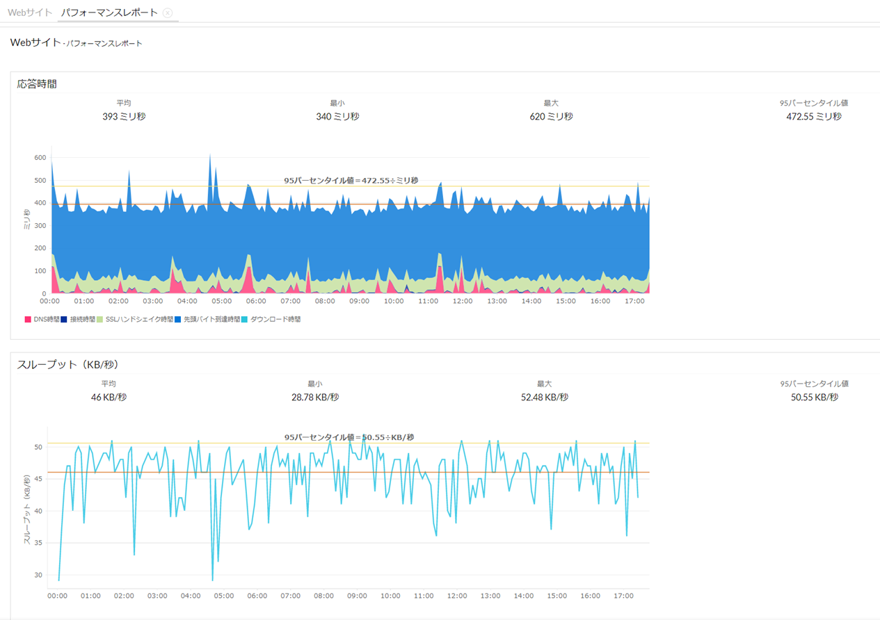Click 05:00 on the response time chart axis

pos(222,301)
